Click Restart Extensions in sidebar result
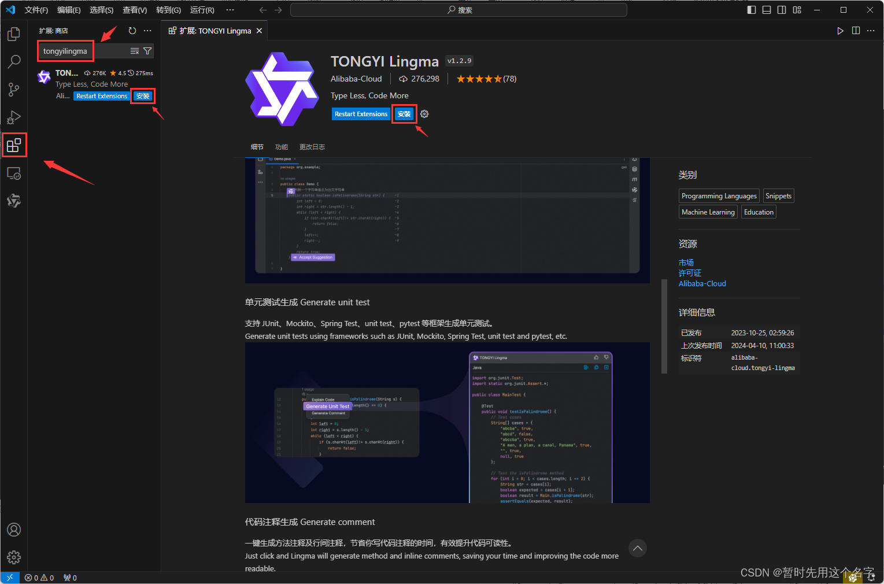The image size is (884, 584). pyautogui.click(x=102, y=96)
